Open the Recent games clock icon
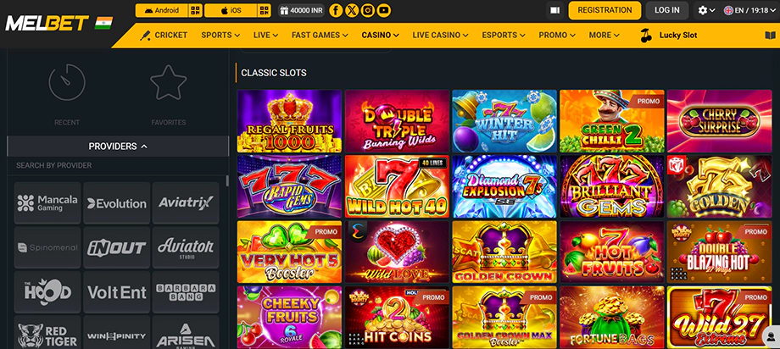Screen dimensions: 780x349 point(67,82)
